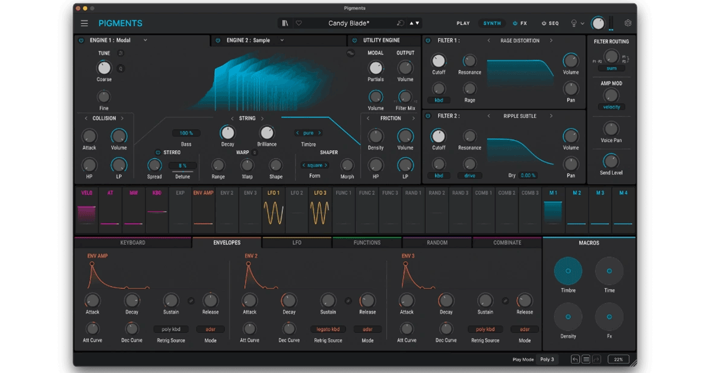Image resolution: width=710 pixels, height=373 pixels.
Task: Click the Time macro knob
Action: pos(609,271)
